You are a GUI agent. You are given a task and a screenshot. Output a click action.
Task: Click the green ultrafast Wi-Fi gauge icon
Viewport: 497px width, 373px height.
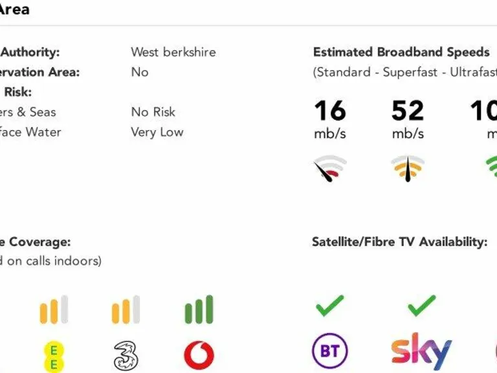492,166
